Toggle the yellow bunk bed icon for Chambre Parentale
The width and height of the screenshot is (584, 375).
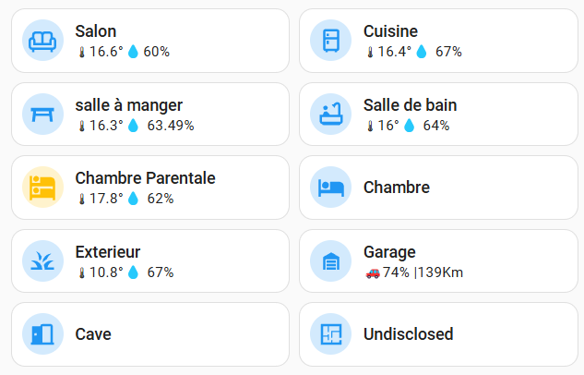coord(42,187)
